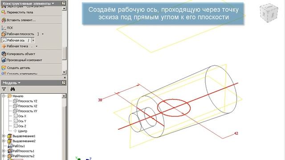This screenshot has width=285, height=160.
Task: Activate the Рабочая ось tool
Action: pos(16,40)
